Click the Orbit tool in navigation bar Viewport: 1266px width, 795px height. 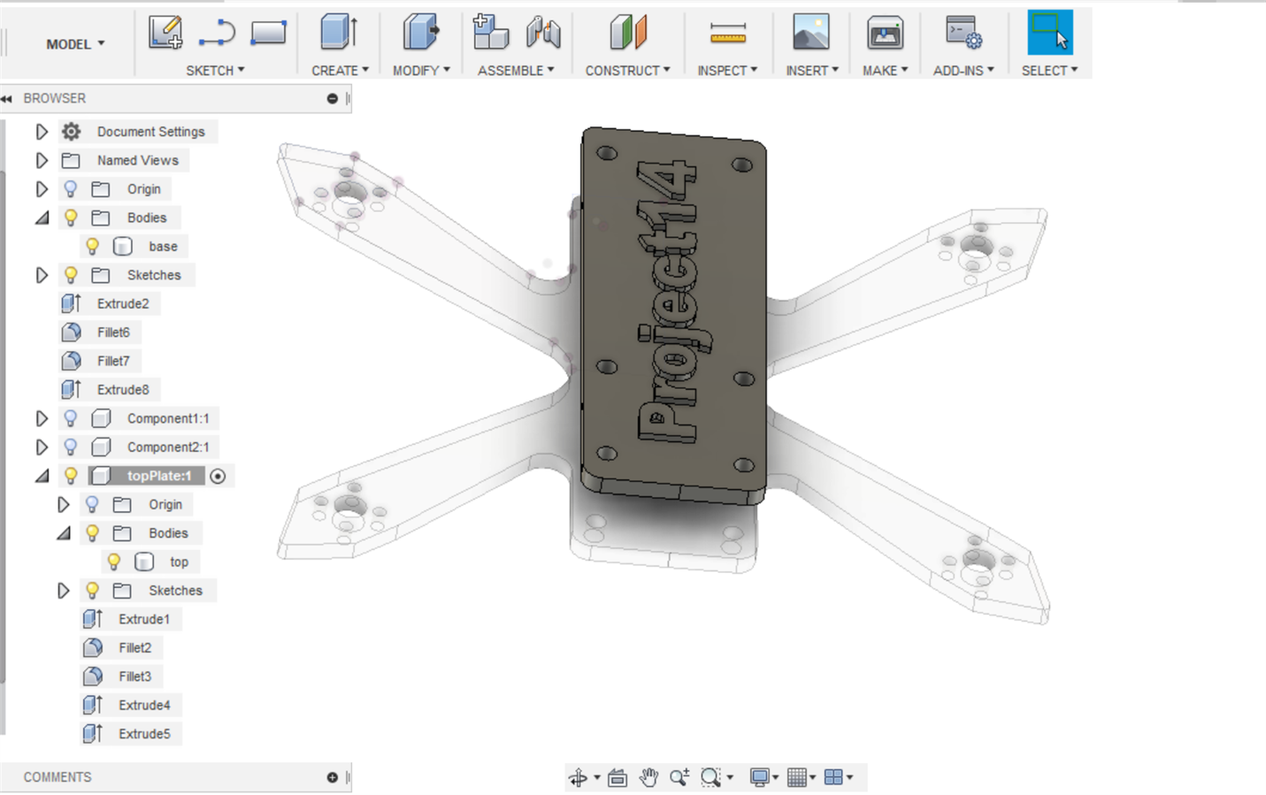click(578, 777)
